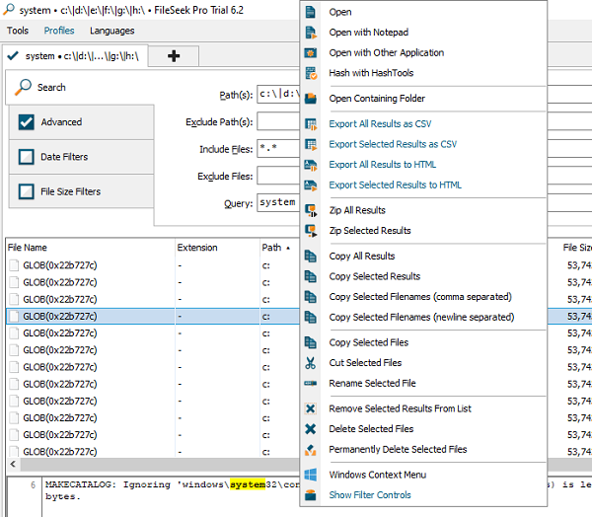Enable the File Size Filters checkbox
The height and width of the screenshot is (517, 592).
(27, 191)
